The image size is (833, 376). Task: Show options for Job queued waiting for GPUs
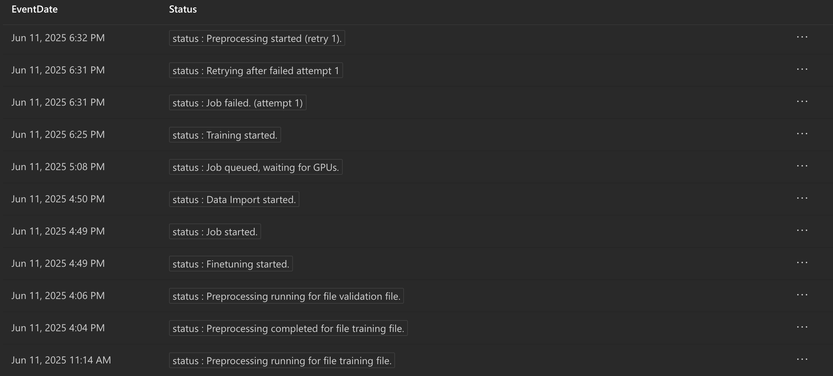[x=802, y=166]
